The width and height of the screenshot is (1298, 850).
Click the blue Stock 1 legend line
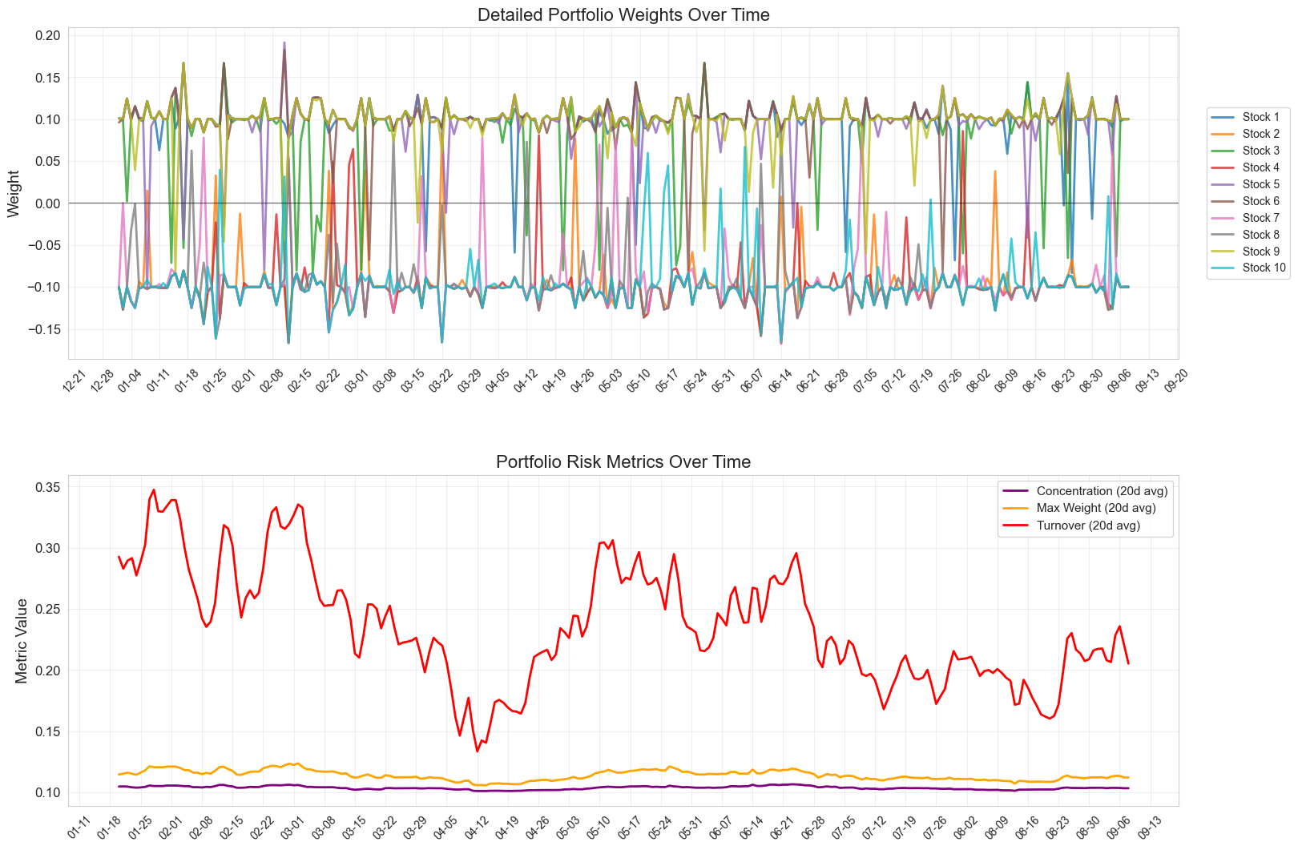coord(1223,118)
